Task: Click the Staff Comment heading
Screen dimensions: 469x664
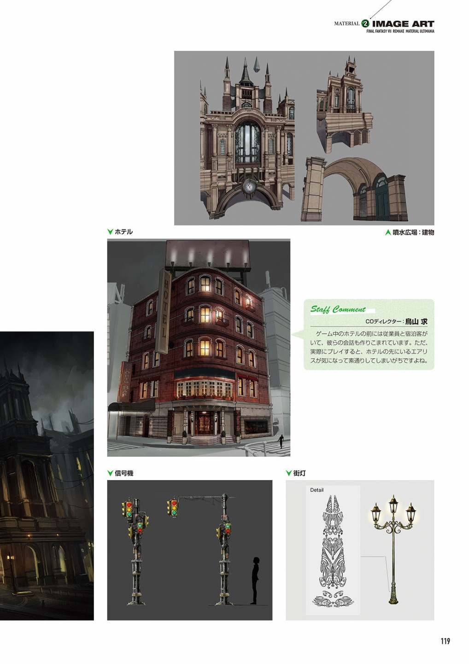Action: coord(338,309)
